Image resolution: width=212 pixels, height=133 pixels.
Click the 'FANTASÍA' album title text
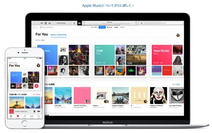pyautogui.click(x=58, y=106)
